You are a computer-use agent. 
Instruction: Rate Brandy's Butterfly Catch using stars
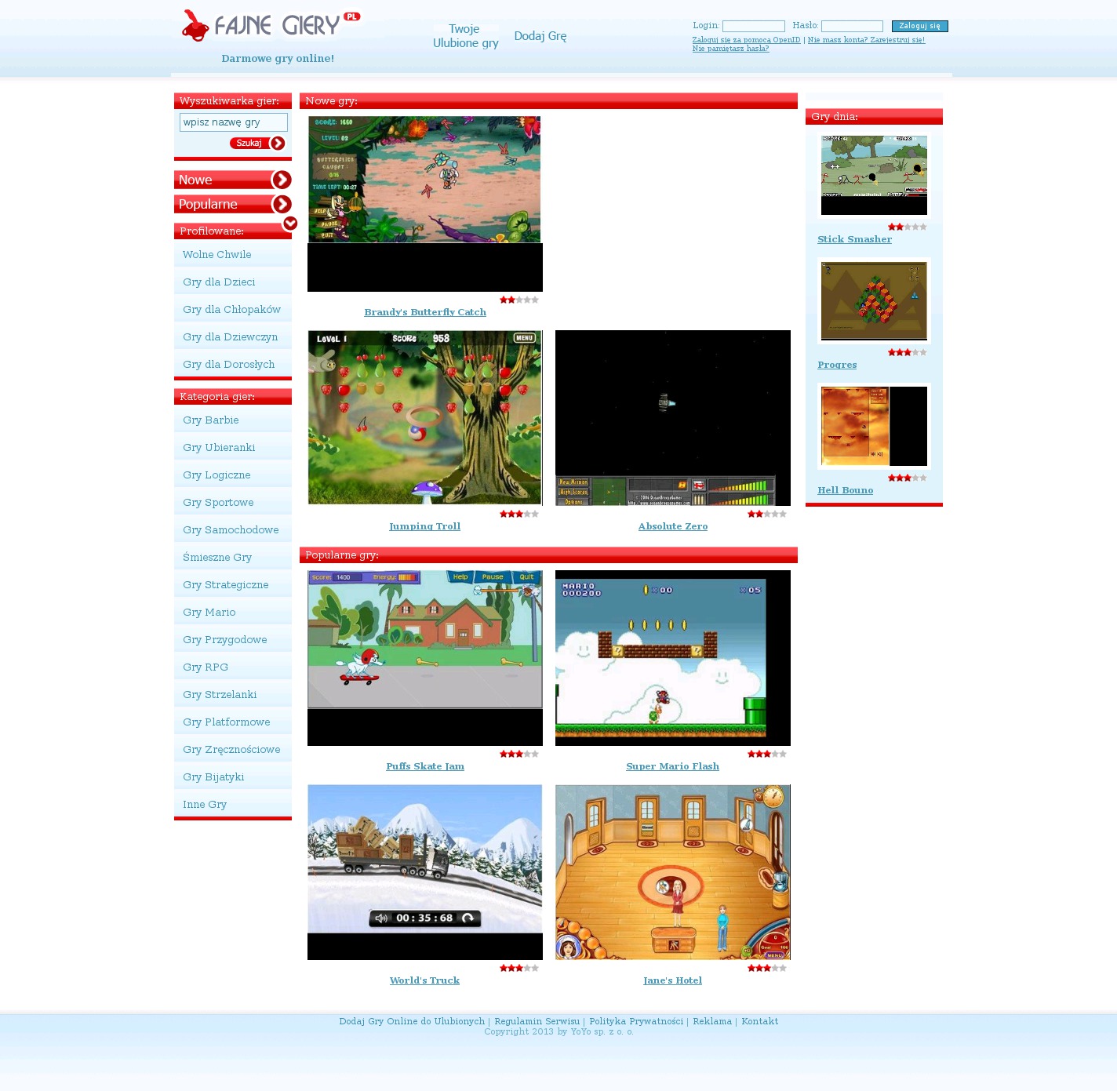[x=518, y=300]
